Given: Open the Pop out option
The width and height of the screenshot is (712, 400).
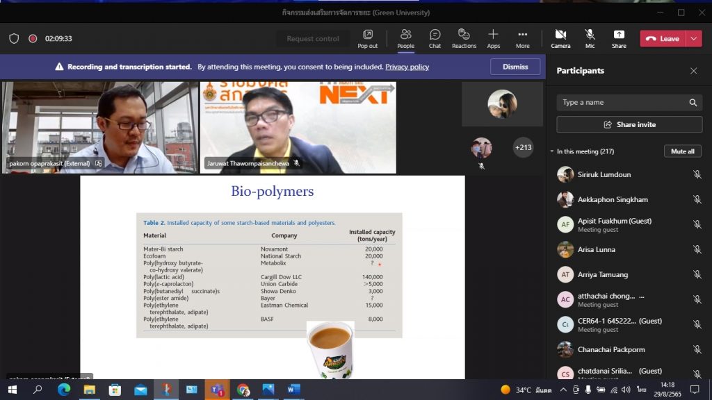Looking at the screenshot, I should [367, 38].
